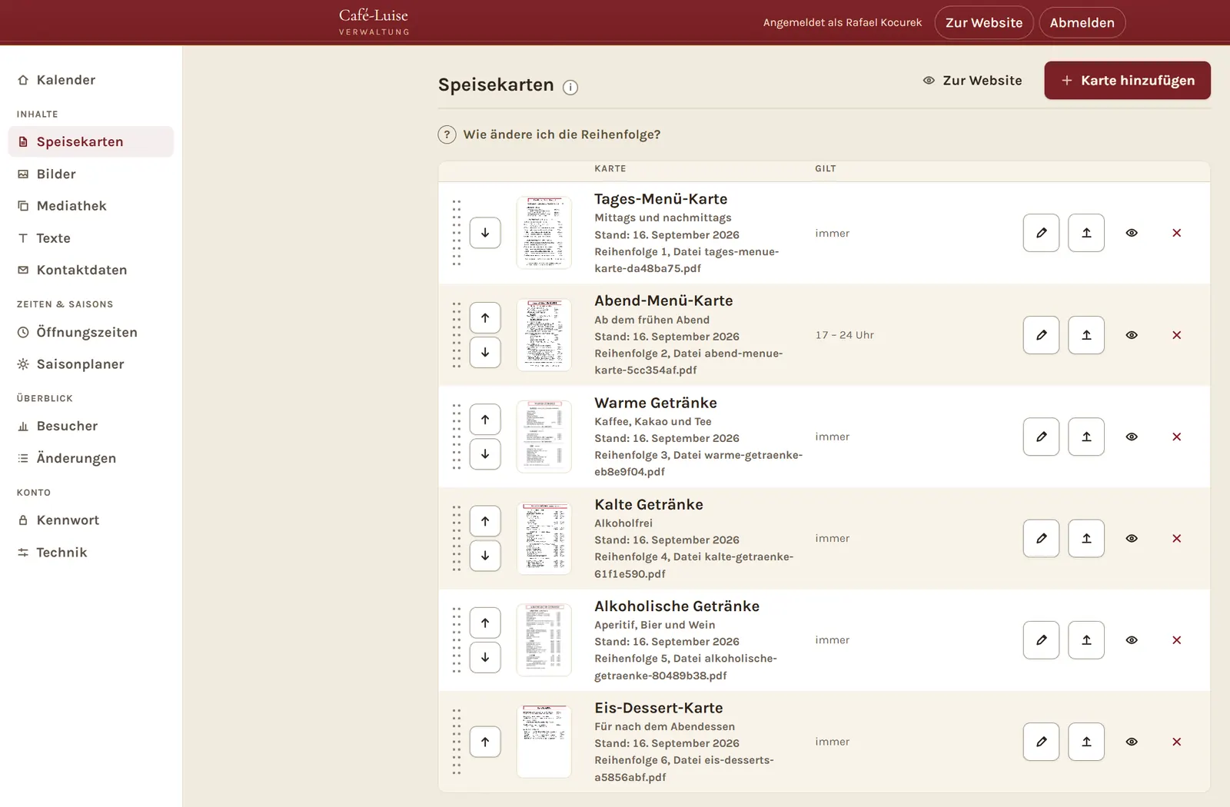Move Tages-Menü-Karte down
Screen dimensions: 1230x807
485,233
